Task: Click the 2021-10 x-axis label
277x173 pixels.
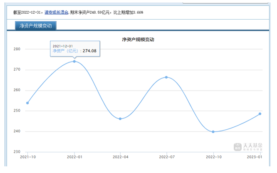Action: point(27,157)
